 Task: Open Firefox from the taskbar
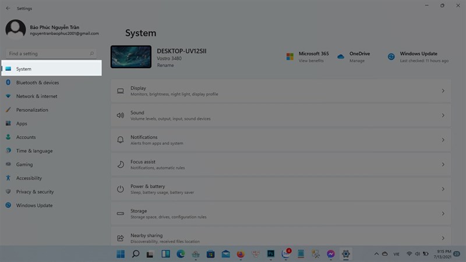[241, 254]
